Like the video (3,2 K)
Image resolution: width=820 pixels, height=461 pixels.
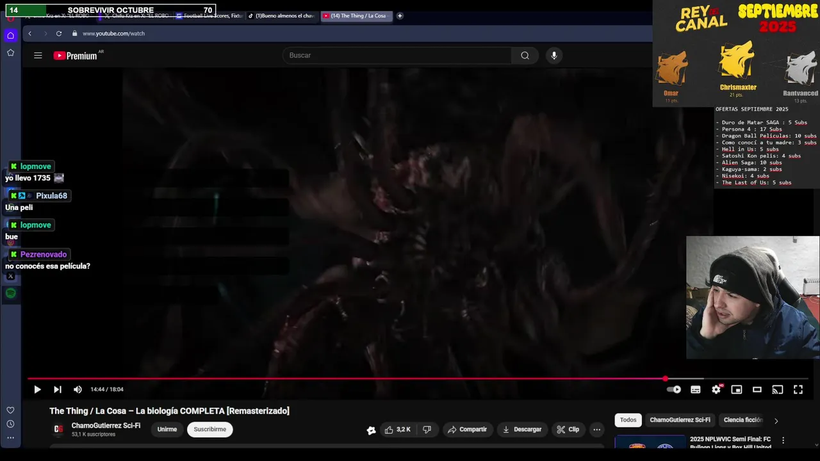398,430
